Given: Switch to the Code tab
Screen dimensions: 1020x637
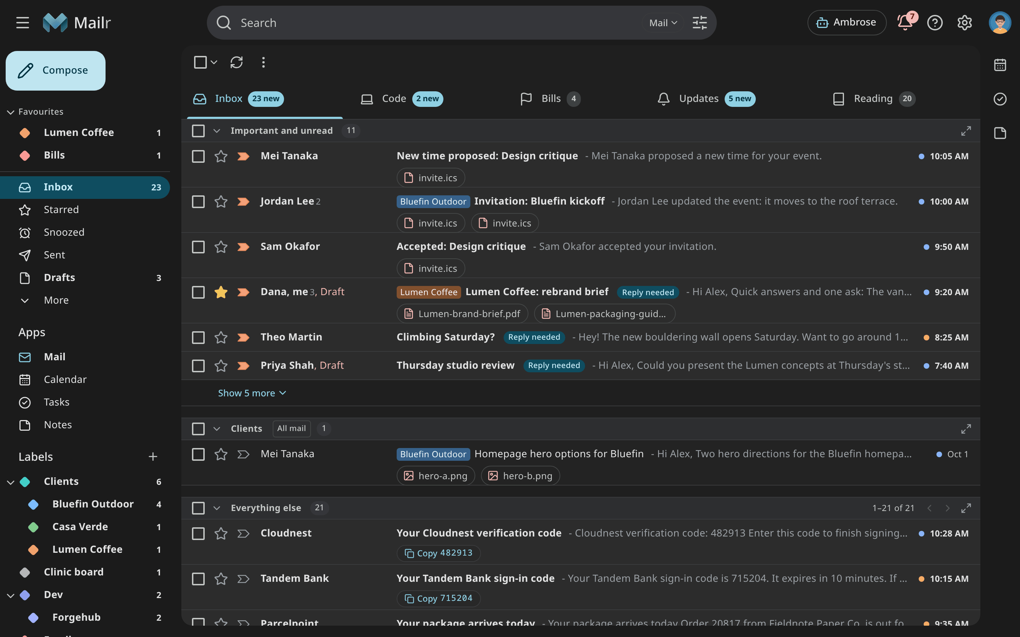Looking at the screenshot, I should [402, 99].
